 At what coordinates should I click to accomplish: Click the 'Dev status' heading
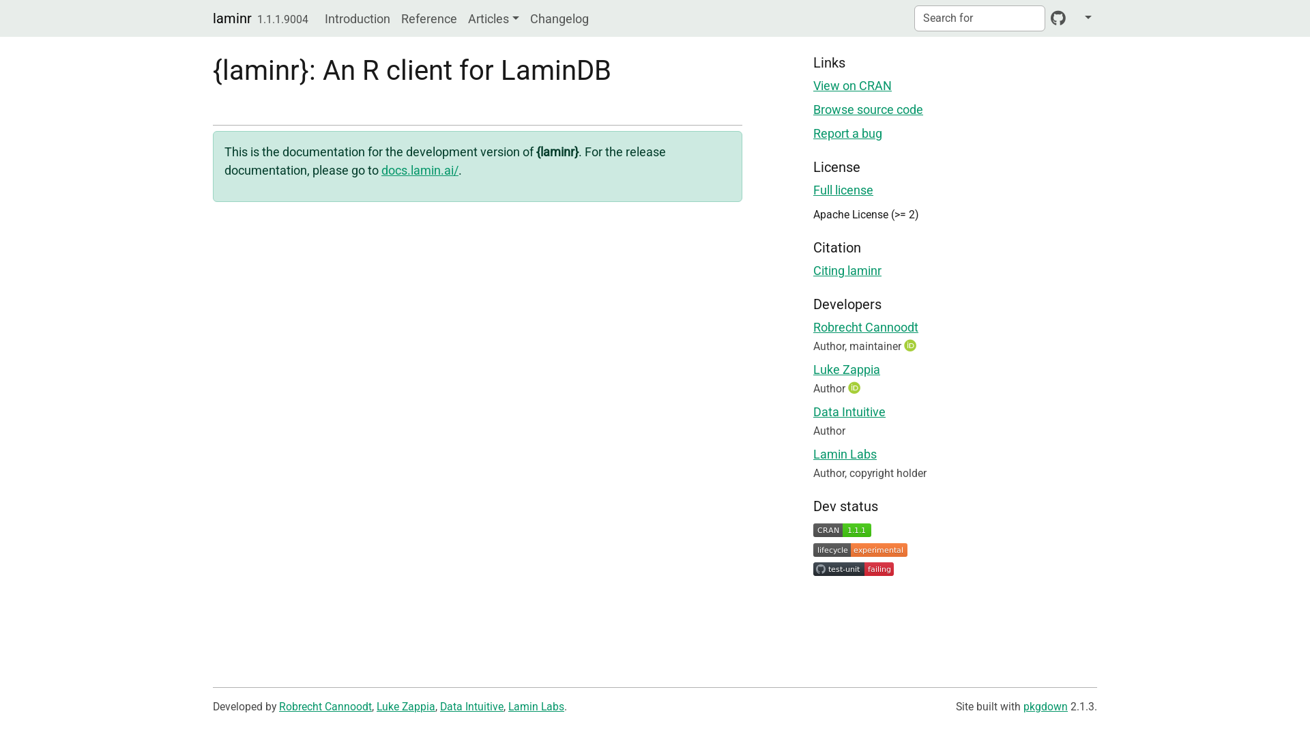(845, 506)
